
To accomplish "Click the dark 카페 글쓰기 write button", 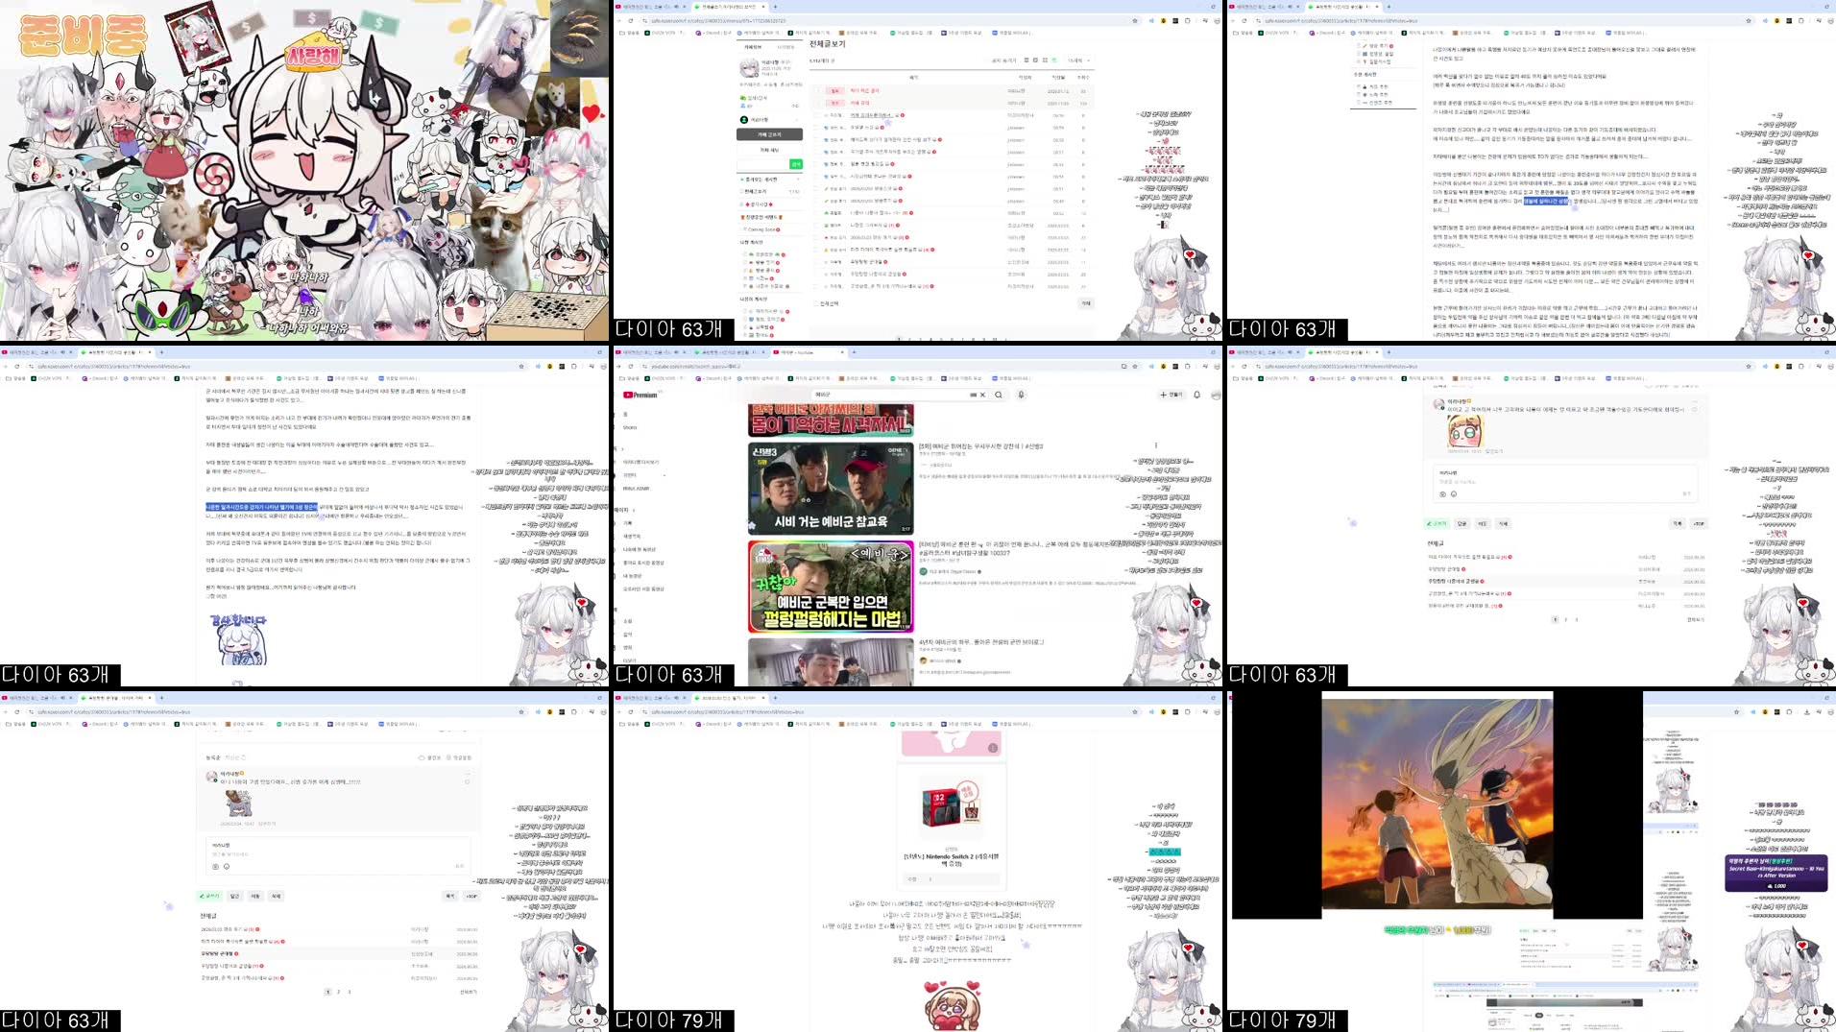I will (769, 134).
